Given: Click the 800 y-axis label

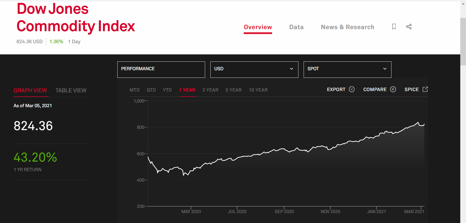Looking at the screenshot, I should tap(140, 127).
